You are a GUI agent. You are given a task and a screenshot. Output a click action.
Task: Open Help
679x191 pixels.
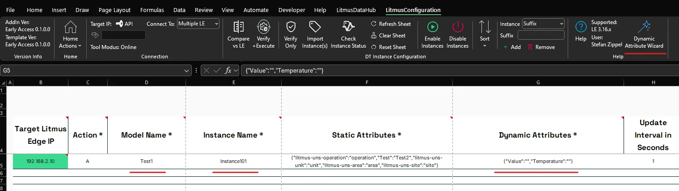click(581, 31)
